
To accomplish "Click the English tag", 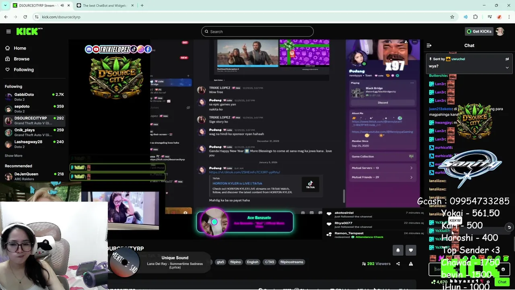I will pyautogui.click(x=253, y=262).
